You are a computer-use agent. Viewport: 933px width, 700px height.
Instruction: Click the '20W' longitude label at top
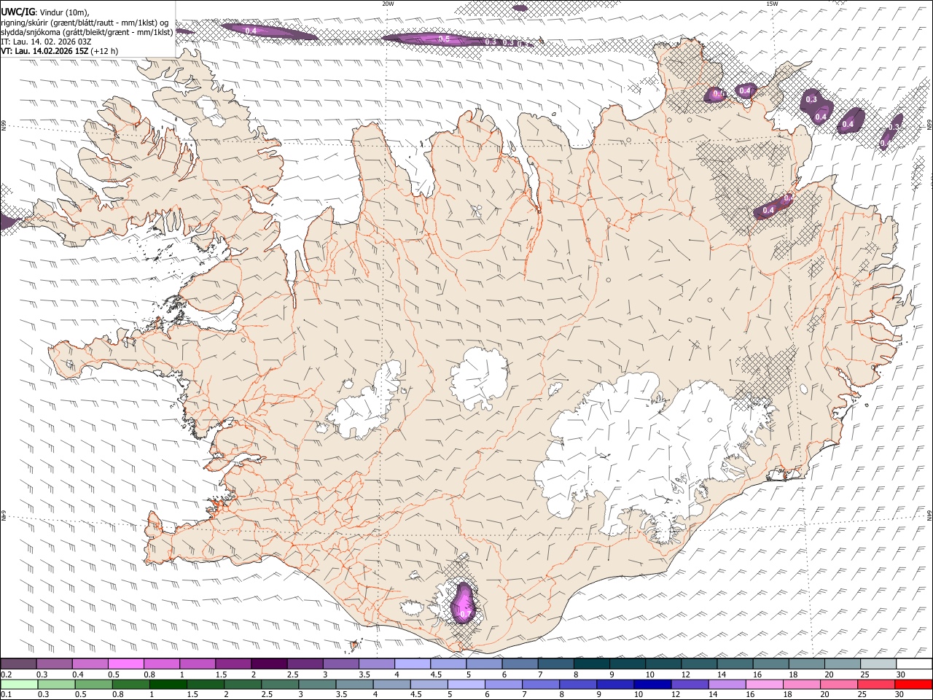pos(388,4)
